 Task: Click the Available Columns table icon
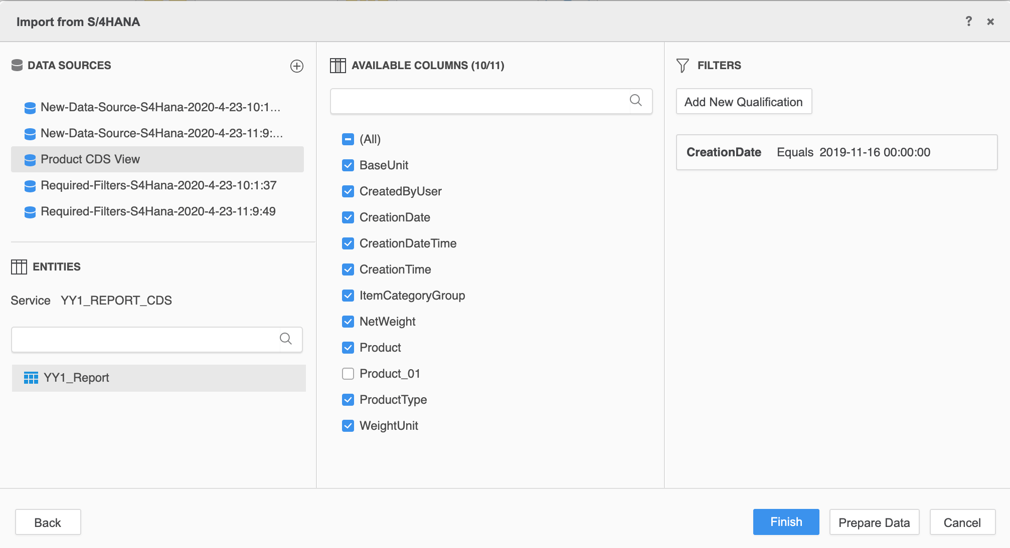pyautogui.click(x=338, y=66)
